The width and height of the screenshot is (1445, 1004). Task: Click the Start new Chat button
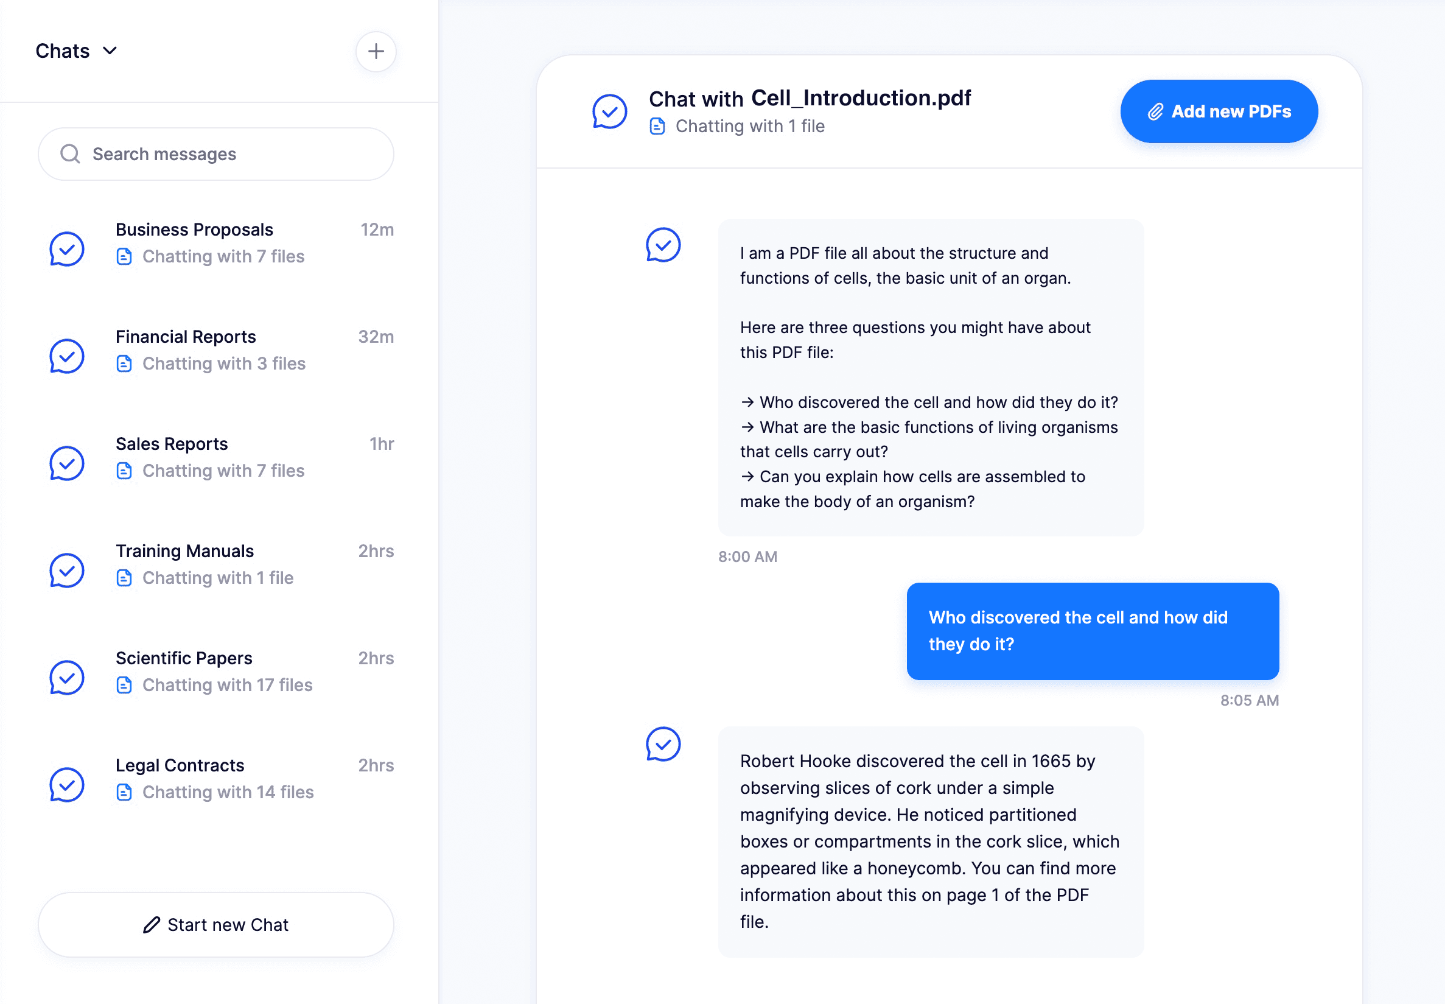(215, 924)
